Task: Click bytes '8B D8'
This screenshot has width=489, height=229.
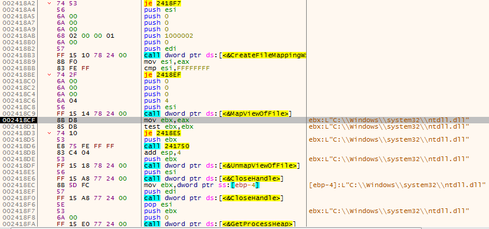Action: [x=67, y=120]
